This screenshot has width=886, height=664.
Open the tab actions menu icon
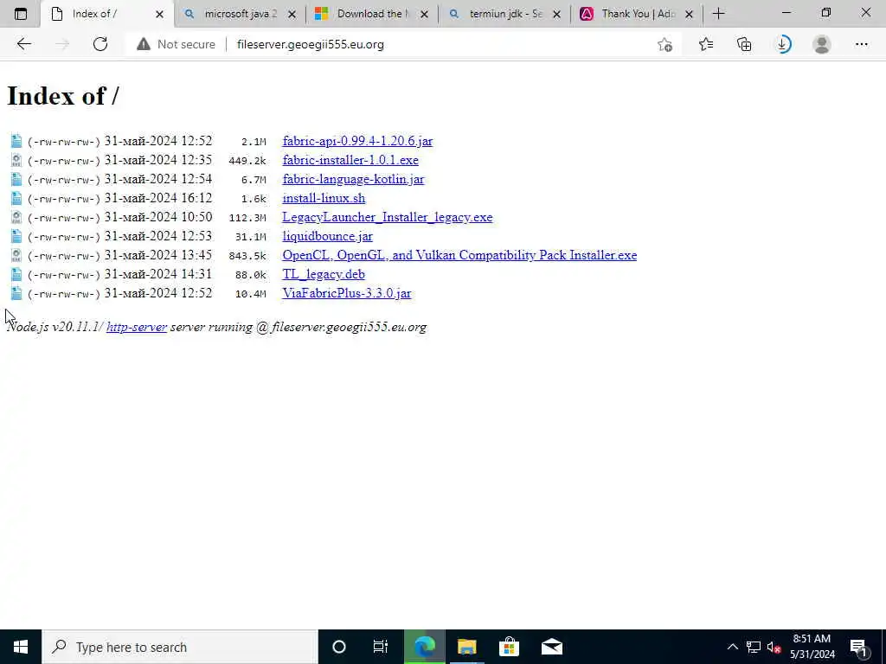click(21, 14)
